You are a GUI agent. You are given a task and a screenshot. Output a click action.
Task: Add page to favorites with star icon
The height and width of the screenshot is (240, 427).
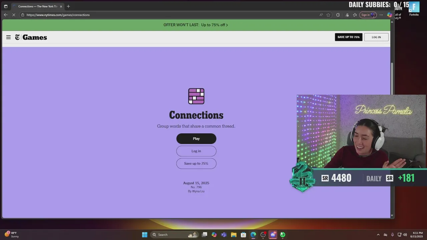pyautogui.click(x=328, y=15)
